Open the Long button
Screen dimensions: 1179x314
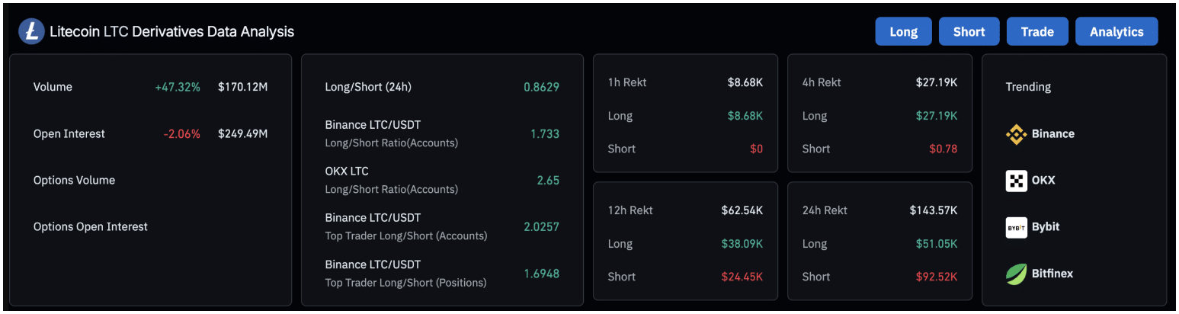coord(904,31)
